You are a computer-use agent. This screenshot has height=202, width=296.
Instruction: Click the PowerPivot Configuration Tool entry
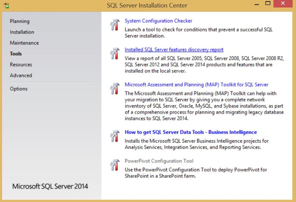159,161
